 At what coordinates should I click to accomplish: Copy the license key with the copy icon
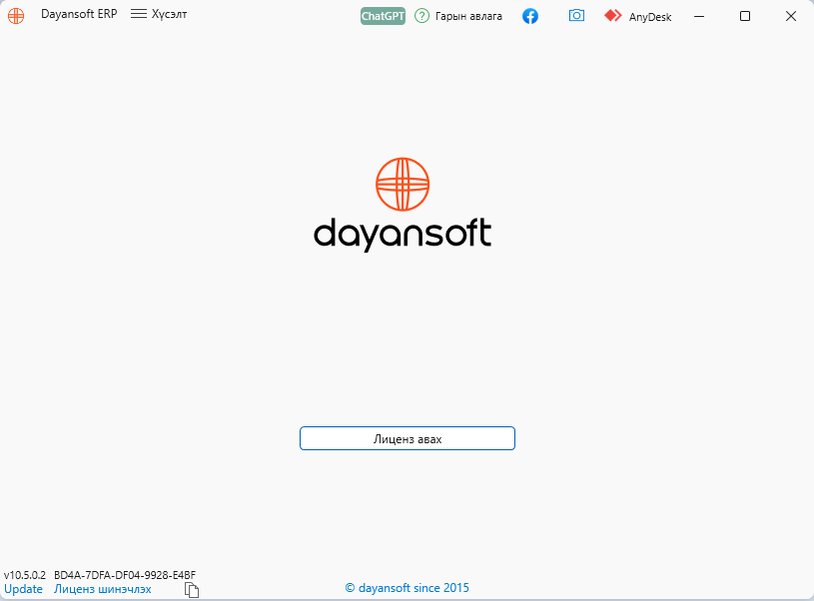click(192, 590)
